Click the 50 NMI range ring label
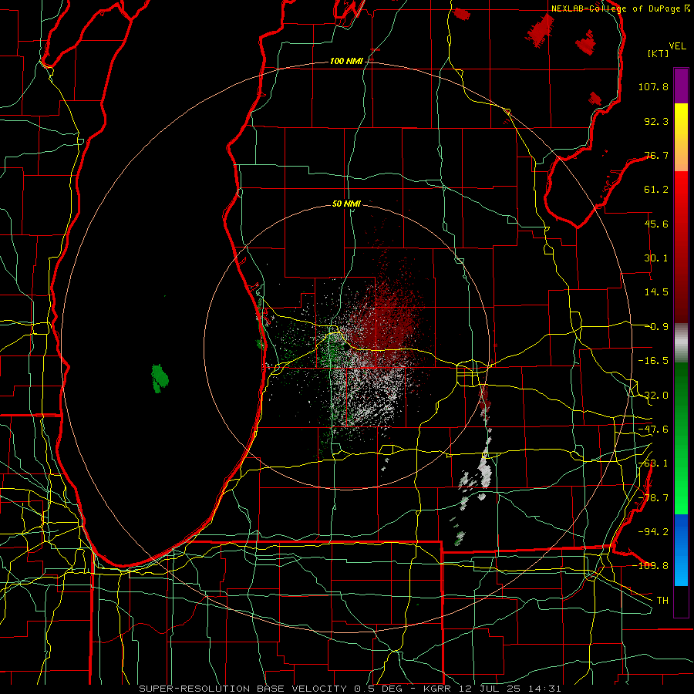This screenshot has height=694, width=694. pyautogui.click(x=346, y=204)
